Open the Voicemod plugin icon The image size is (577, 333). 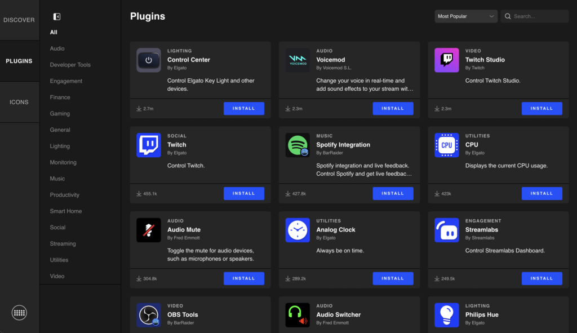298,60
